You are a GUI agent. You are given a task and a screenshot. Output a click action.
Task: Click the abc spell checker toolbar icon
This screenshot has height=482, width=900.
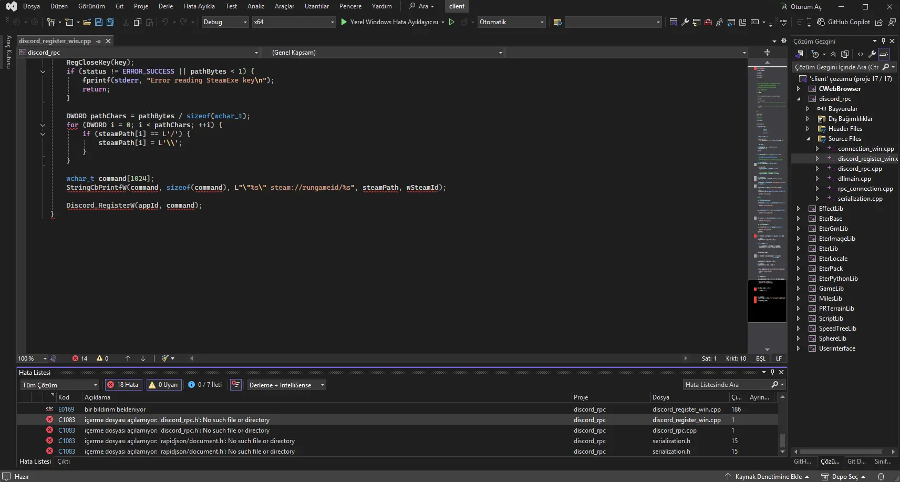click(783, 22)
